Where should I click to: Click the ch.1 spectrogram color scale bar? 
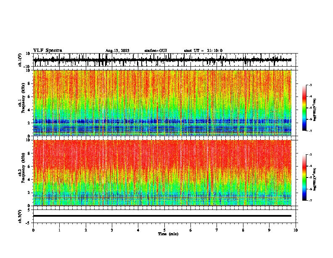pyautogui.click(x=304, y=108)
